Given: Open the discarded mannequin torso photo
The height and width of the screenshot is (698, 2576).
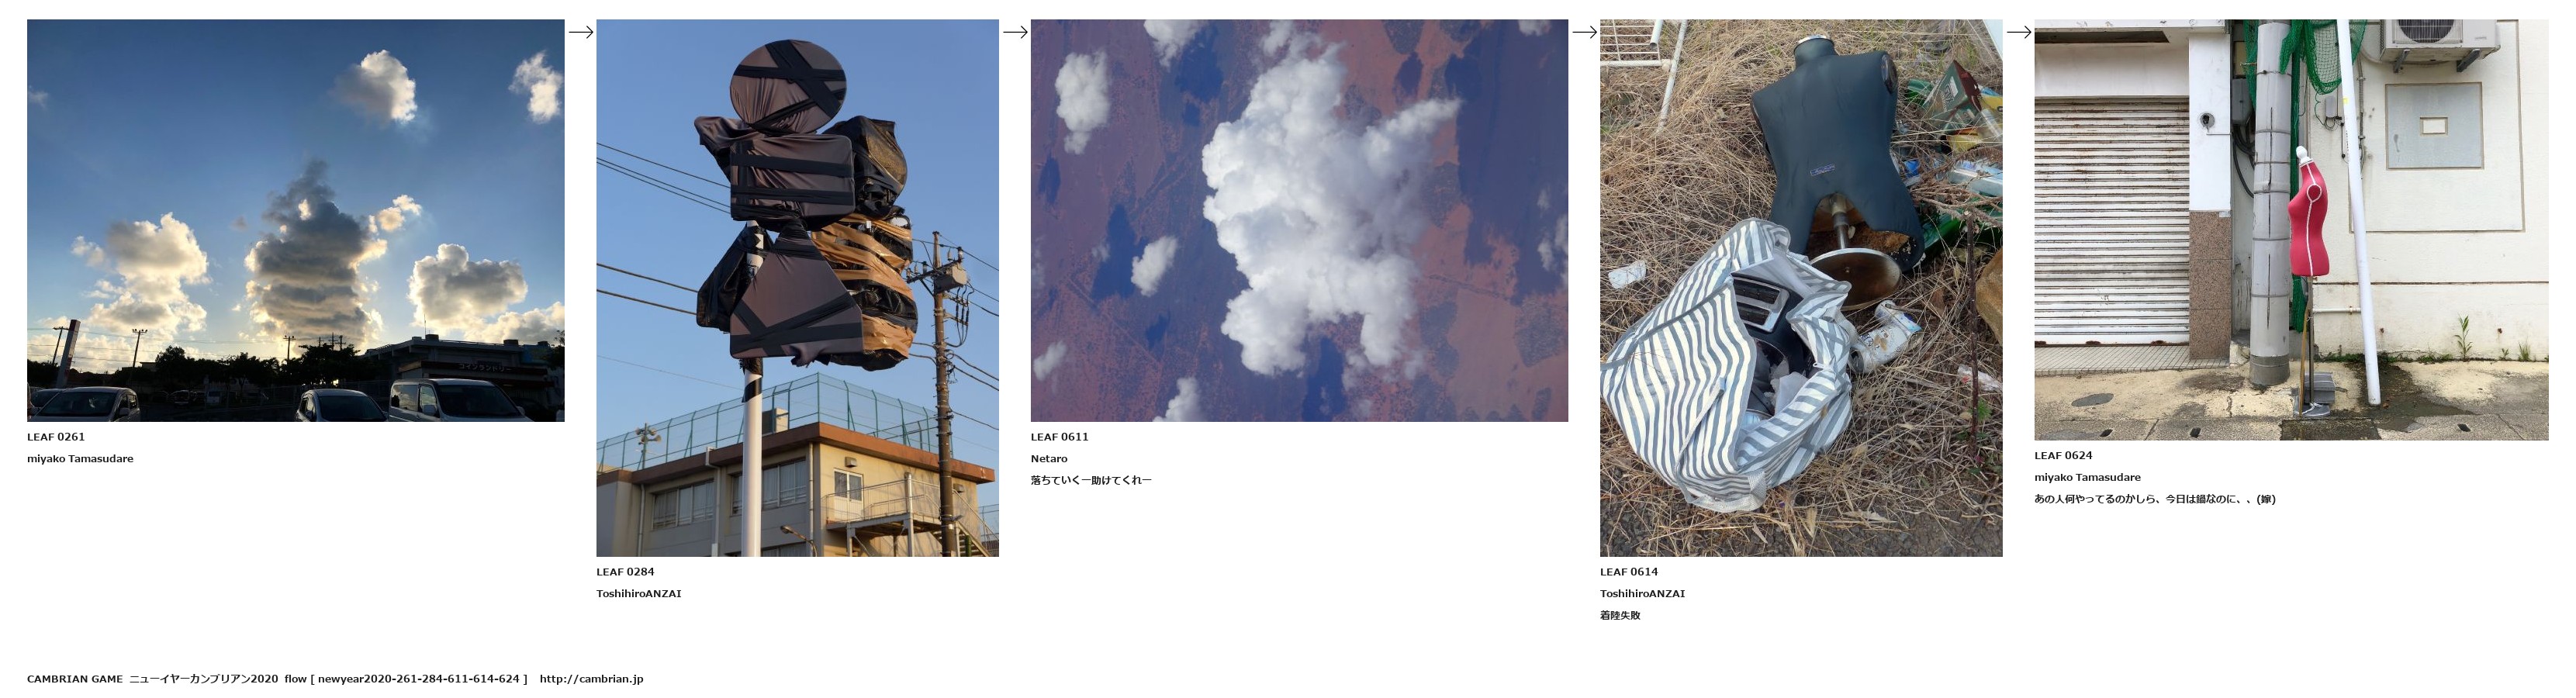Looking at the screenshot, I should click(x=1801, y=288).
